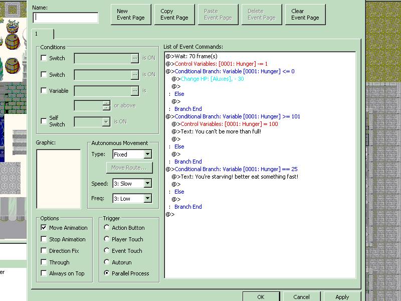401x301 pixels.
Task: Enable the Self Switch condition checkbox
Action: coord(44,121)
